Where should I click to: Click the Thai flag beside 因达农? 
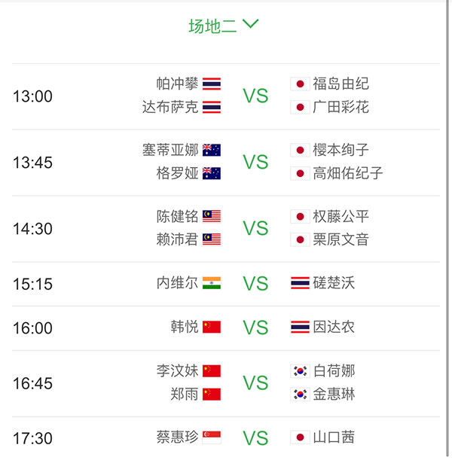click(300, 327)
